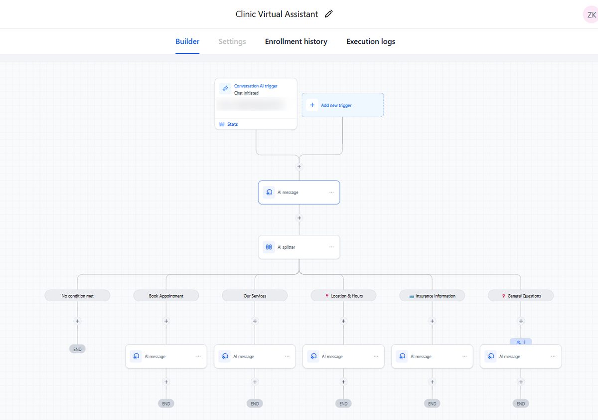This screenshot has height=420, width=598.
Task: Add step directly under Location & Hours label
Action: click(343, 321)
